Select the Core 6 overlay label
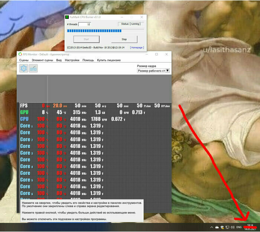Viewport: 260px width, 232px height. pyautogui.click(x=26, y=193)
